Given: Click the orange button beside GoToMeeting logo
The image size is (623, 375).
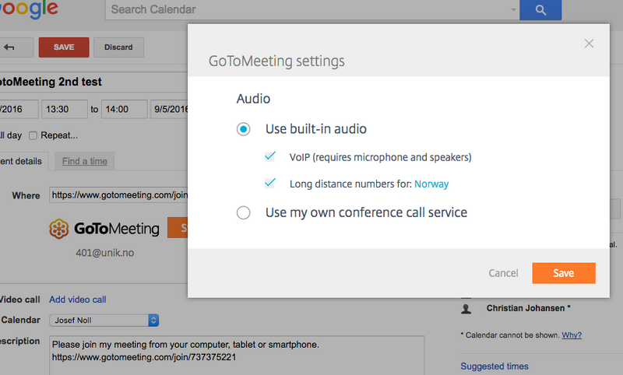Looking at the screenshot, I should (x=178, y=227).
